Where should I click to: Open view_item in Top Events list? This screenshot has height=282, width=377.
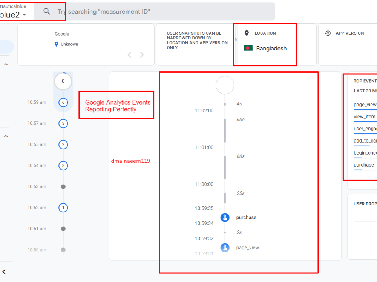pyautogui.click(x=365, y=117)
